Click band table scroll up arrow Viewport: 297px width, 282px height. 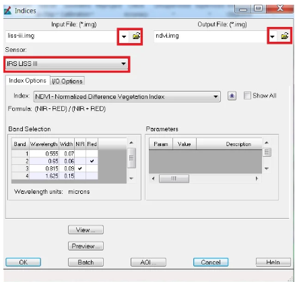(x=131, y=143)
